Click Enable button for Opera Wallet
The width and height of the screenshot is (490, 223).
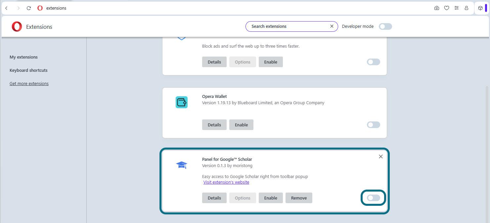point(241,125)
